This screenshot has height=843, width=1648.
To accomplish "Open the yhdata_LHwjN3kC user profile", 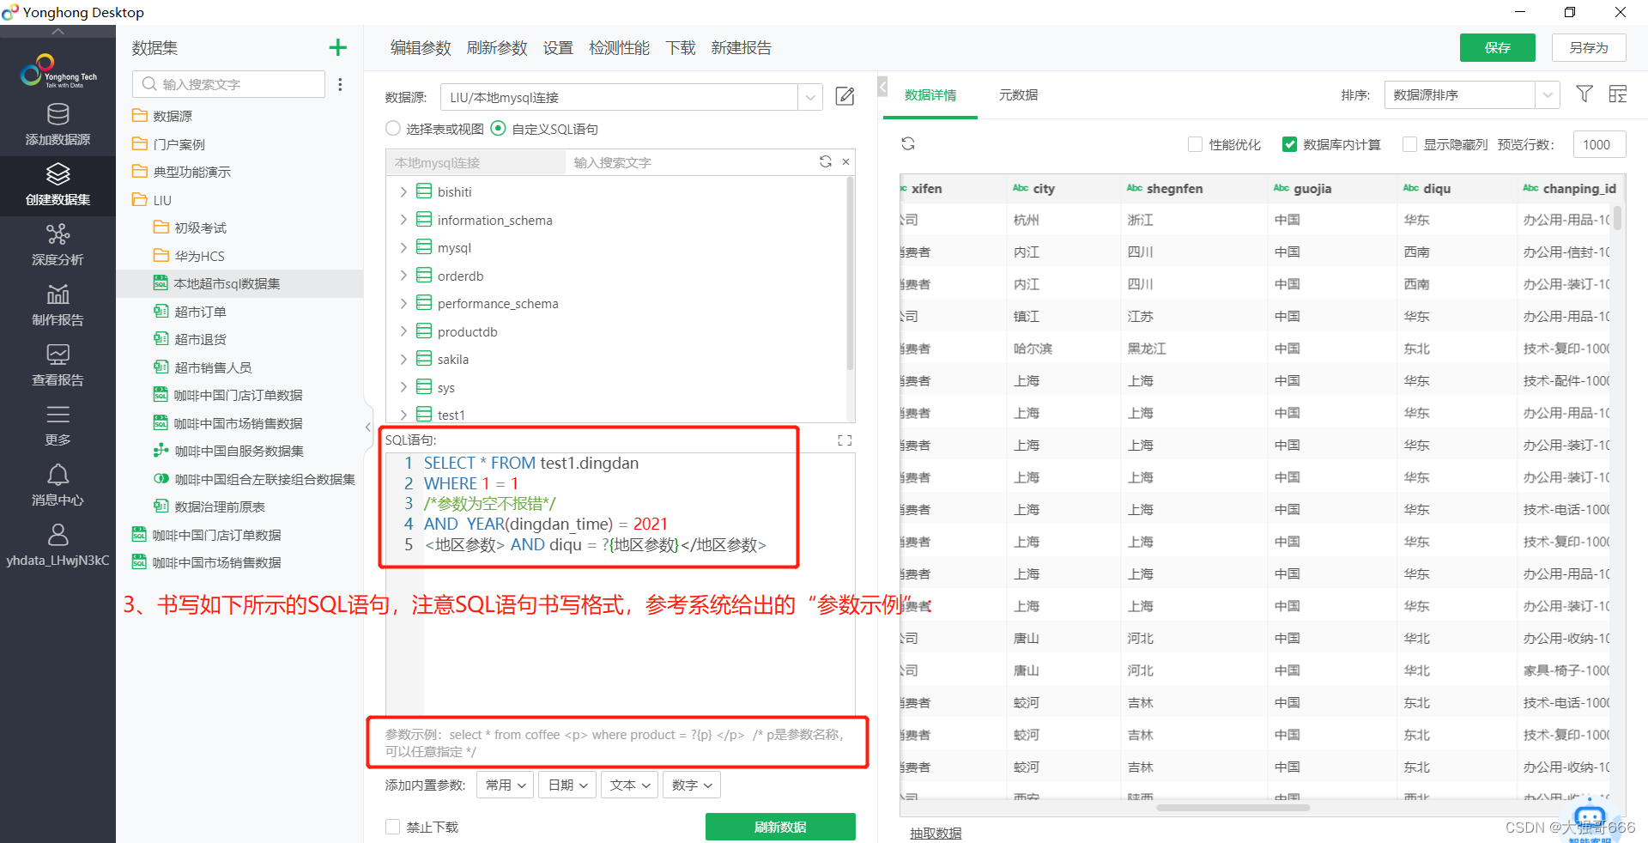I will (58, 546).
